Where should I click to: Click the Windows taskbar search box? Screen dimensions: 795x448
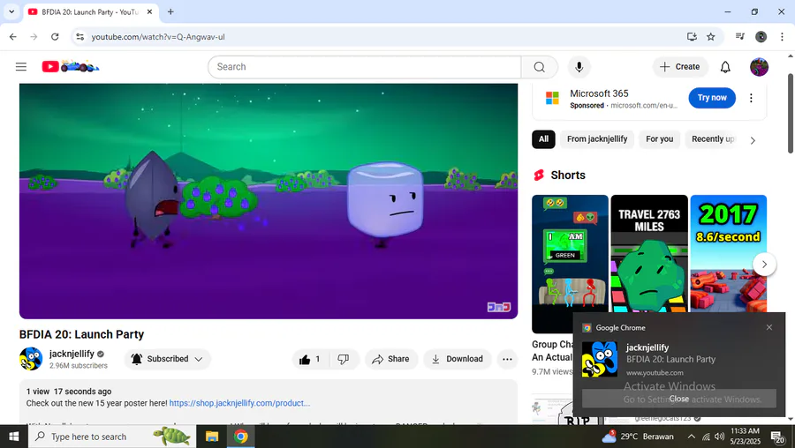112,437
